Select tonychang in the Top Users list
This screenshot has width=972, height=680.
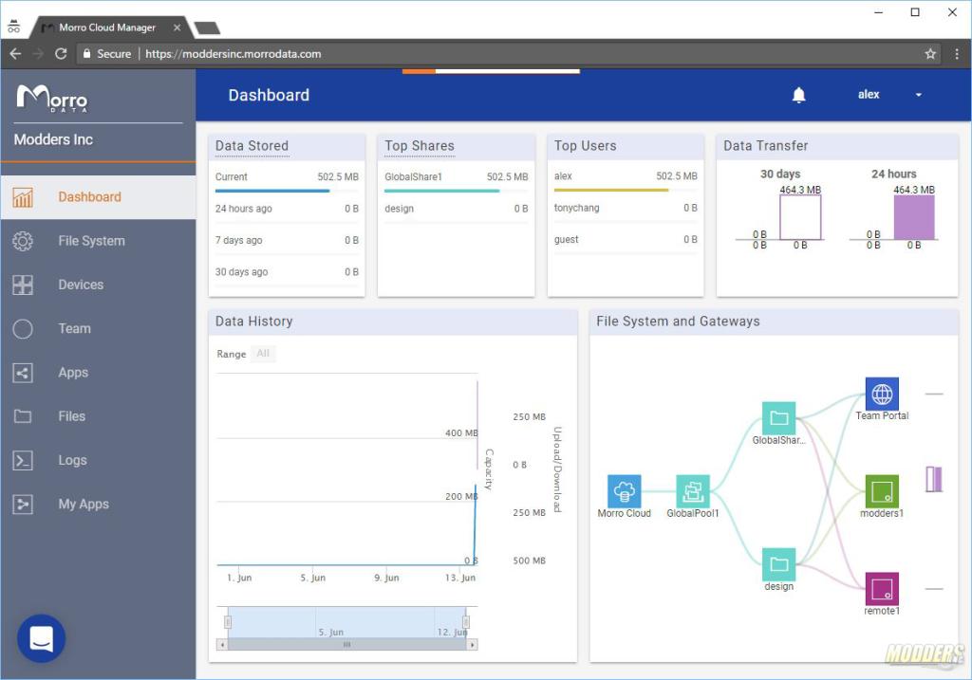tap(578, 208)
